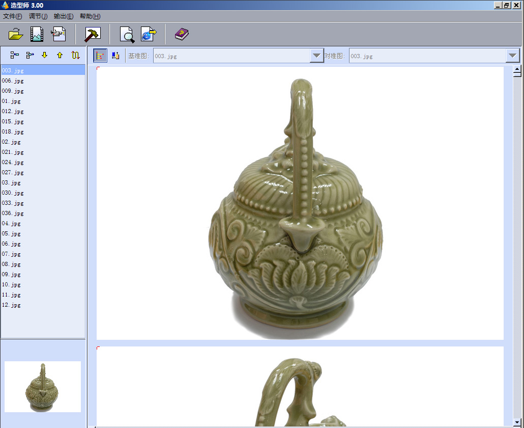The image size is (524, 428).
Task: Click the Internet Explorer export icon
Action: tap(149, 34)
